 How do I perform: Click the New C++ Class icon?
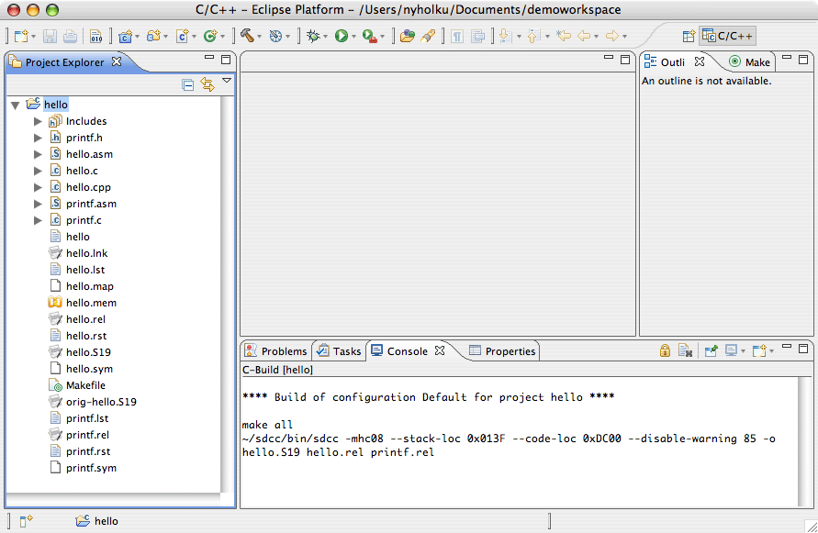(x=209, y=36)
